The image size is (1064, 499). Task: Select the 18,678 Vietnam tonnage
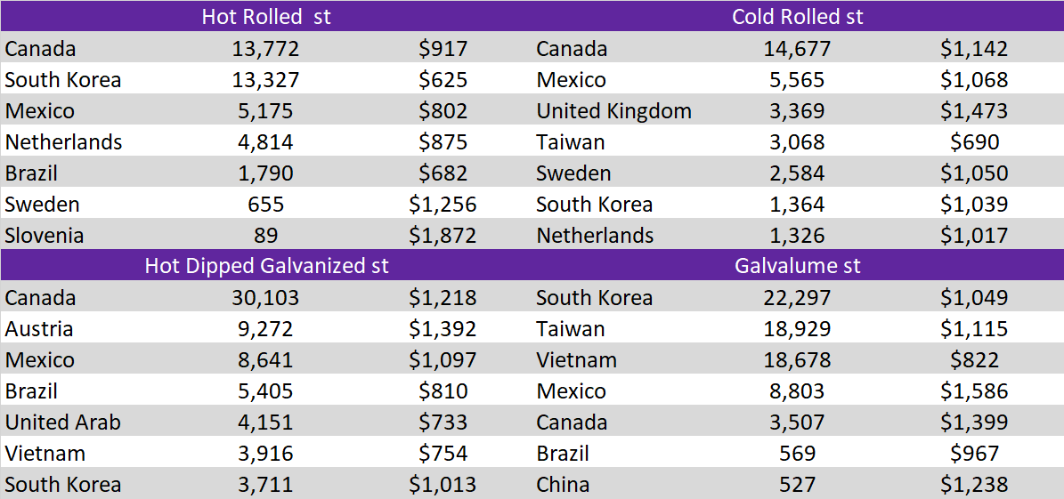(797, 360)
